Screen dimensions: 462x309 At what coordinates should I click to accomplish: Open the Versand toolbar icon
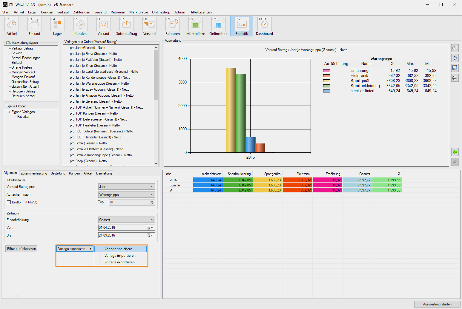(150, 24)
